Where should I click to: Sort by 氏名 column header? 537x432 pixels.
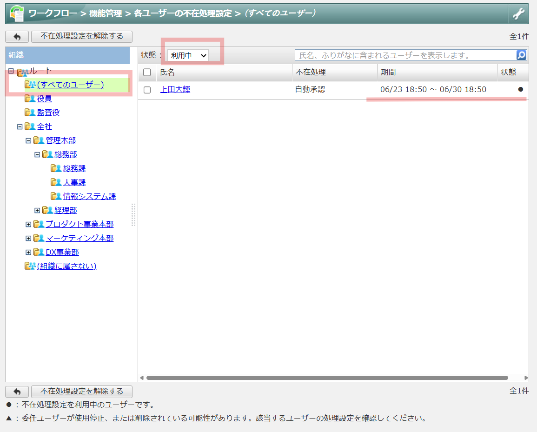click(224, 72)
